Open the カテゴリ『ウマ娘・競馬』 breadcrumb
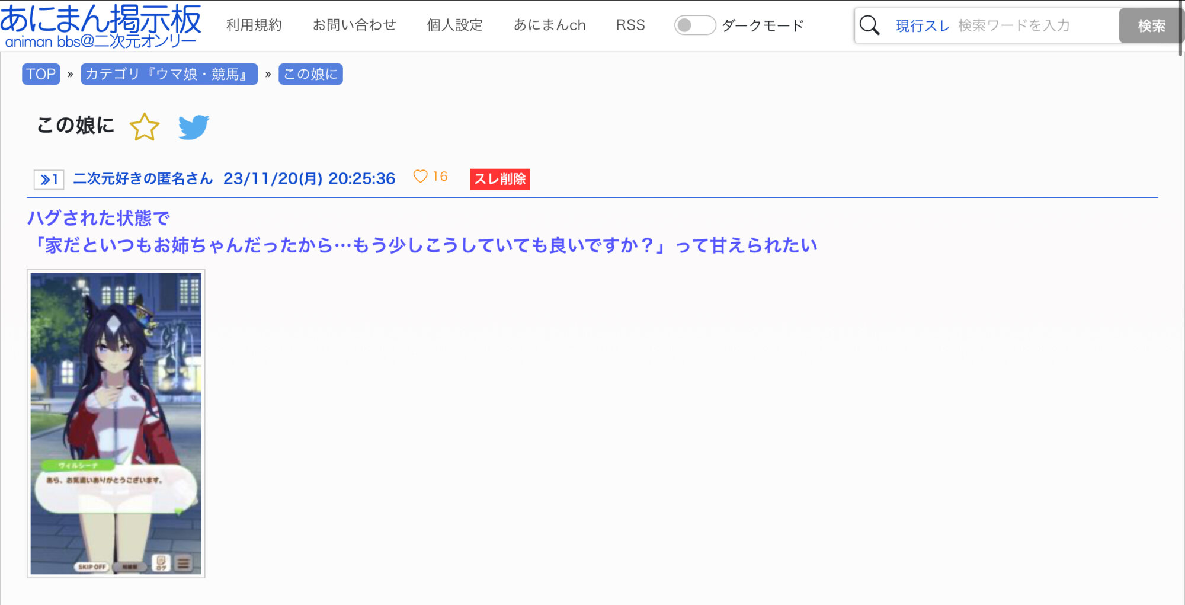The height and width of the screenshot is (605, 1185). coord(169,74)
